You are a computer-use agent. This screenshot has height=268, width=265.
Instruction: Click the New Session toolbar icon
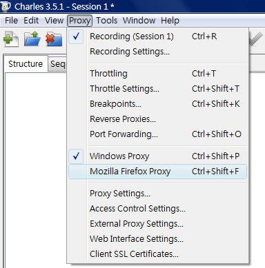(11, 39)
